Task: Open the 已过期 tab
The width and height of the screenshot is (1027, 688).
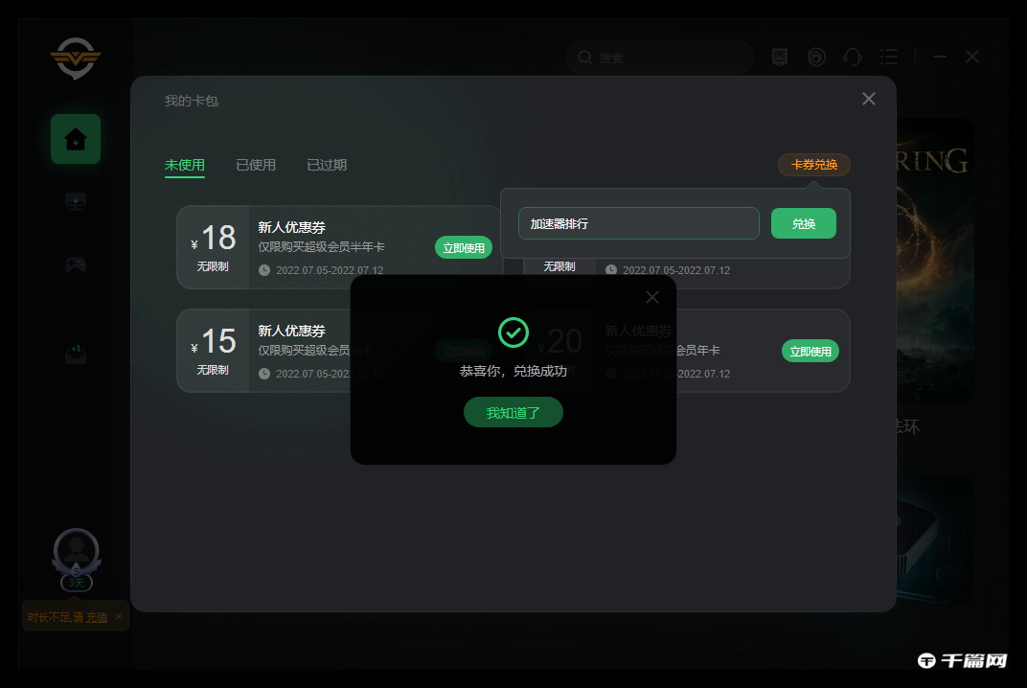Action: click(x=326, y=164)
